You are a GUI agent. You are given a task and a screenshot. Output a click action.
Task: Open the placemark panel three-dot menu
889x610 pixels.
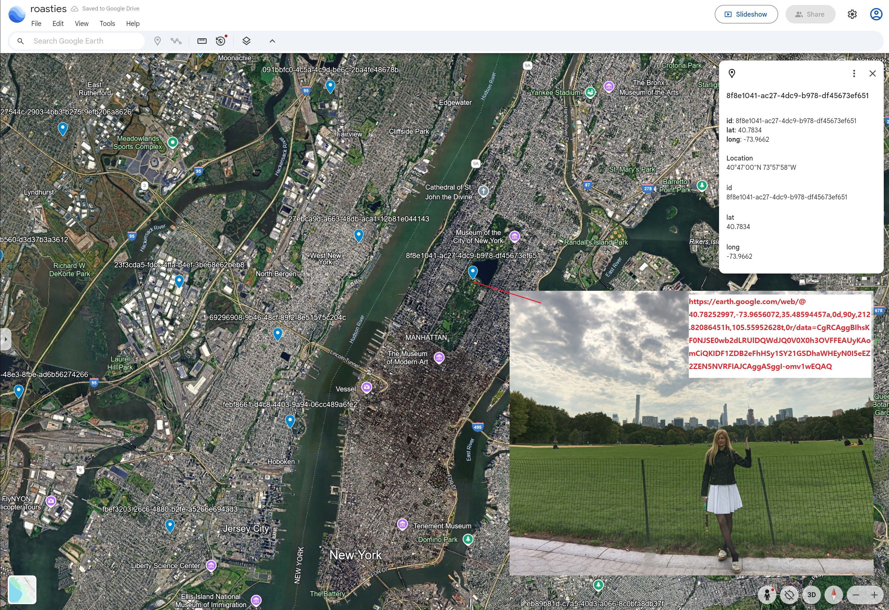click(854, 73)
